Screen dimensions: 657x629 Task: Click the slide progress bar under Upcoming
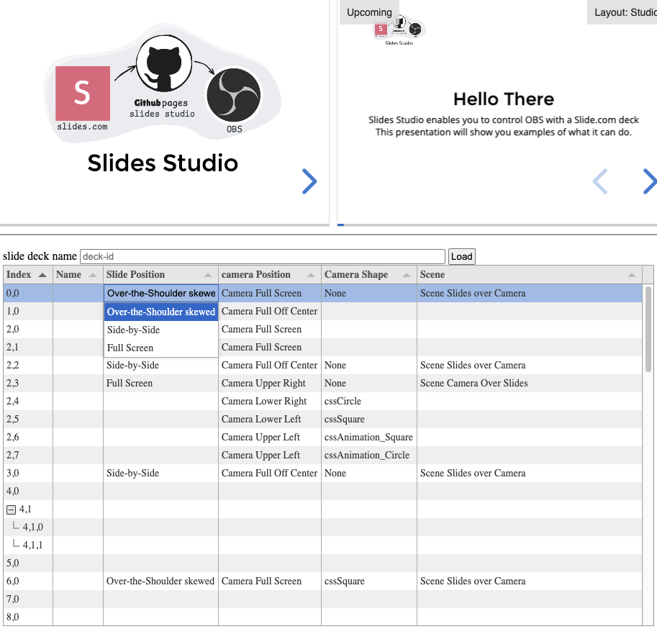pos(497,225)
